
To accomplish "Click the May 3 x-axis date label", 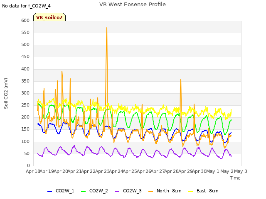I will [x=241, y=171].
